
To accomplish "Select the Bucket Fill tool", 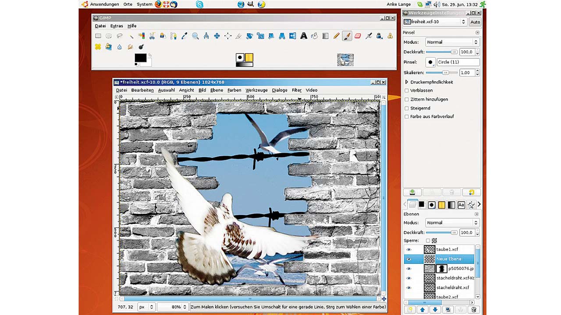I will pos(314,36).
